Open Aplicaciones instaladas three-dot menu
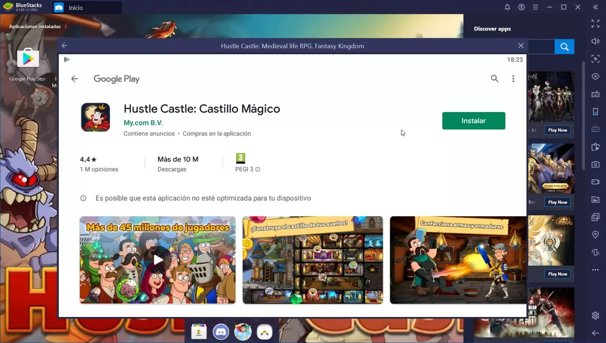Image resolution: width=606 pixels, height=343 pixels. 66,26
